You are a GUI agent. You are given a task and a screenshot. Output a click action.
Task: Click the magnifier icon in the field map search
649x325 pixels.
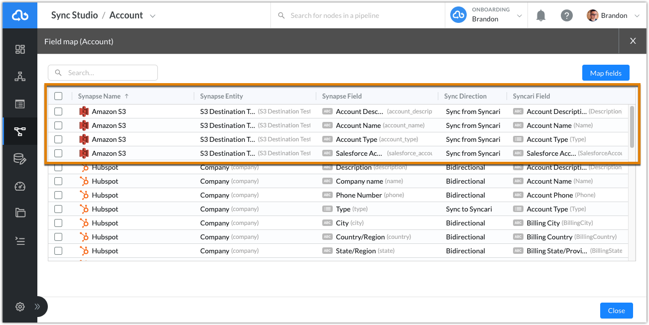58,73
